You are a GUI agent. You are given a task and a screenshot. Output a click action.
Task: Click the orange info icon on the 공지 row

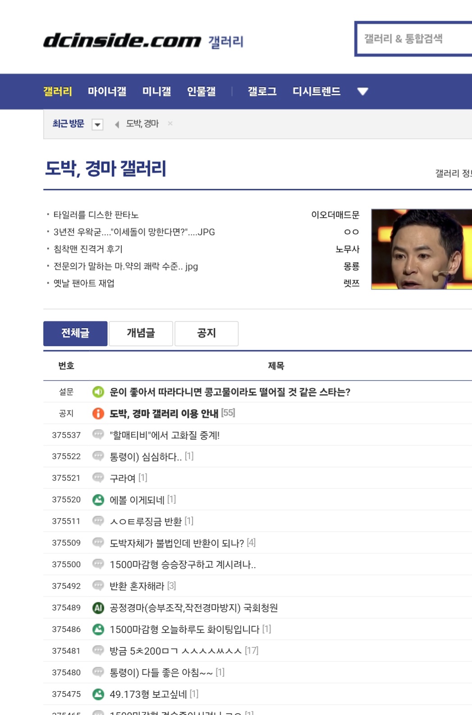point(98,414)
